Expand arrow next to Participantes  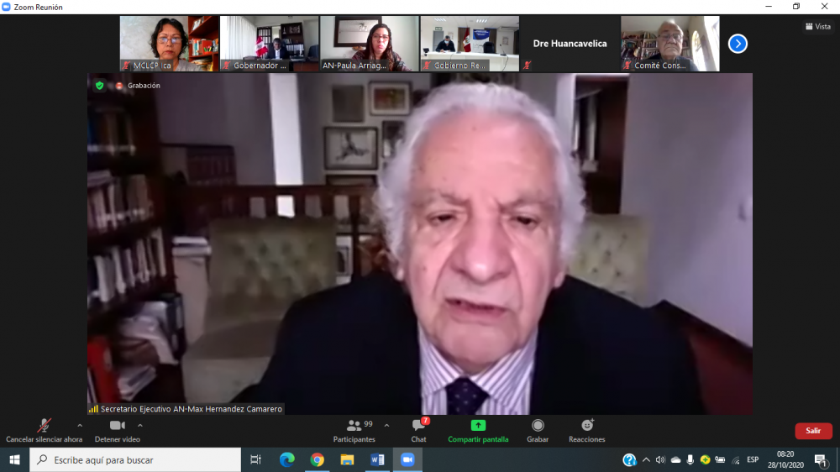386,425
